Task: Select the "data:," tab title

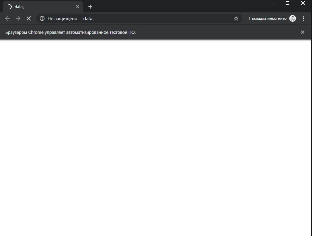Action: 19,7
